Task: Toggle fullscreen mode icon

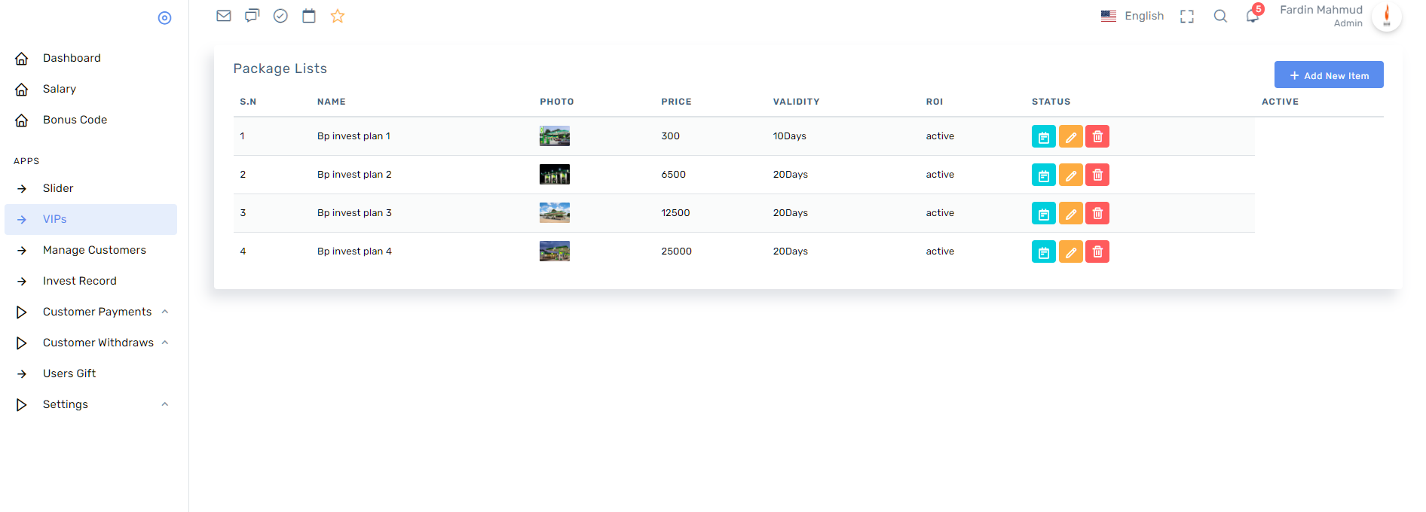Action: (1187, 17)
